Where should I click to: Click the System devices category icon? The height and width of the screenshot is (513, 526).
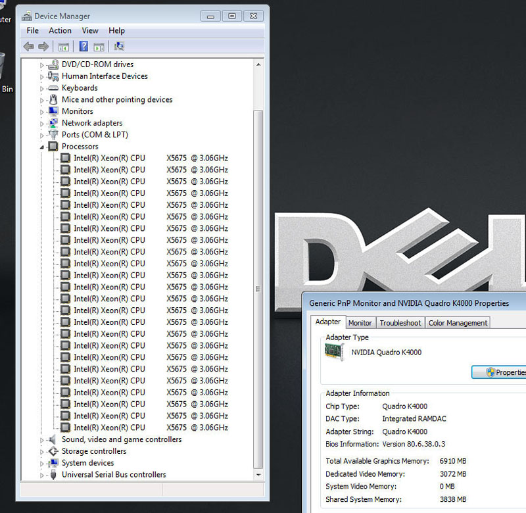pyautogui.click(x=53, y=462)
